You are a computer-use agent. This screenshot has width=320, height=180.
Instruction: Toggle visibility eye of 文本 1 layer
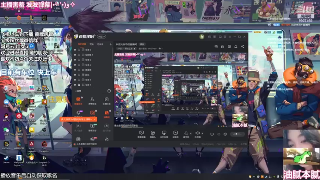(75, 80)
